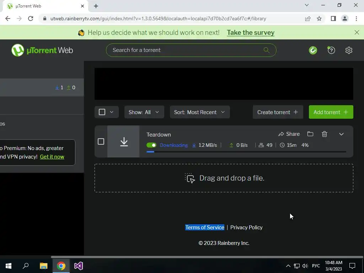364x273 pixels.
Task: Click the µTorrent Web logo
Action: coord(42,50)
